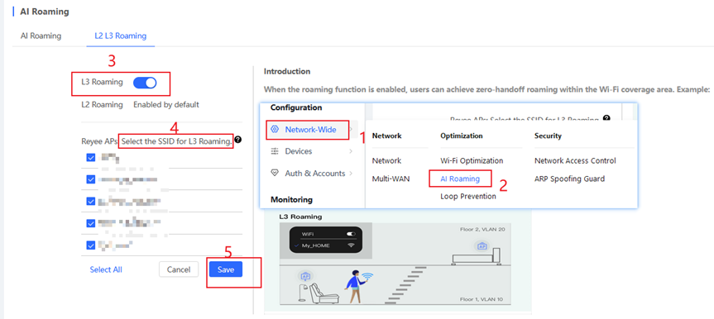Click the AP icon on Floor 2
714x319 pixels.
482,246
